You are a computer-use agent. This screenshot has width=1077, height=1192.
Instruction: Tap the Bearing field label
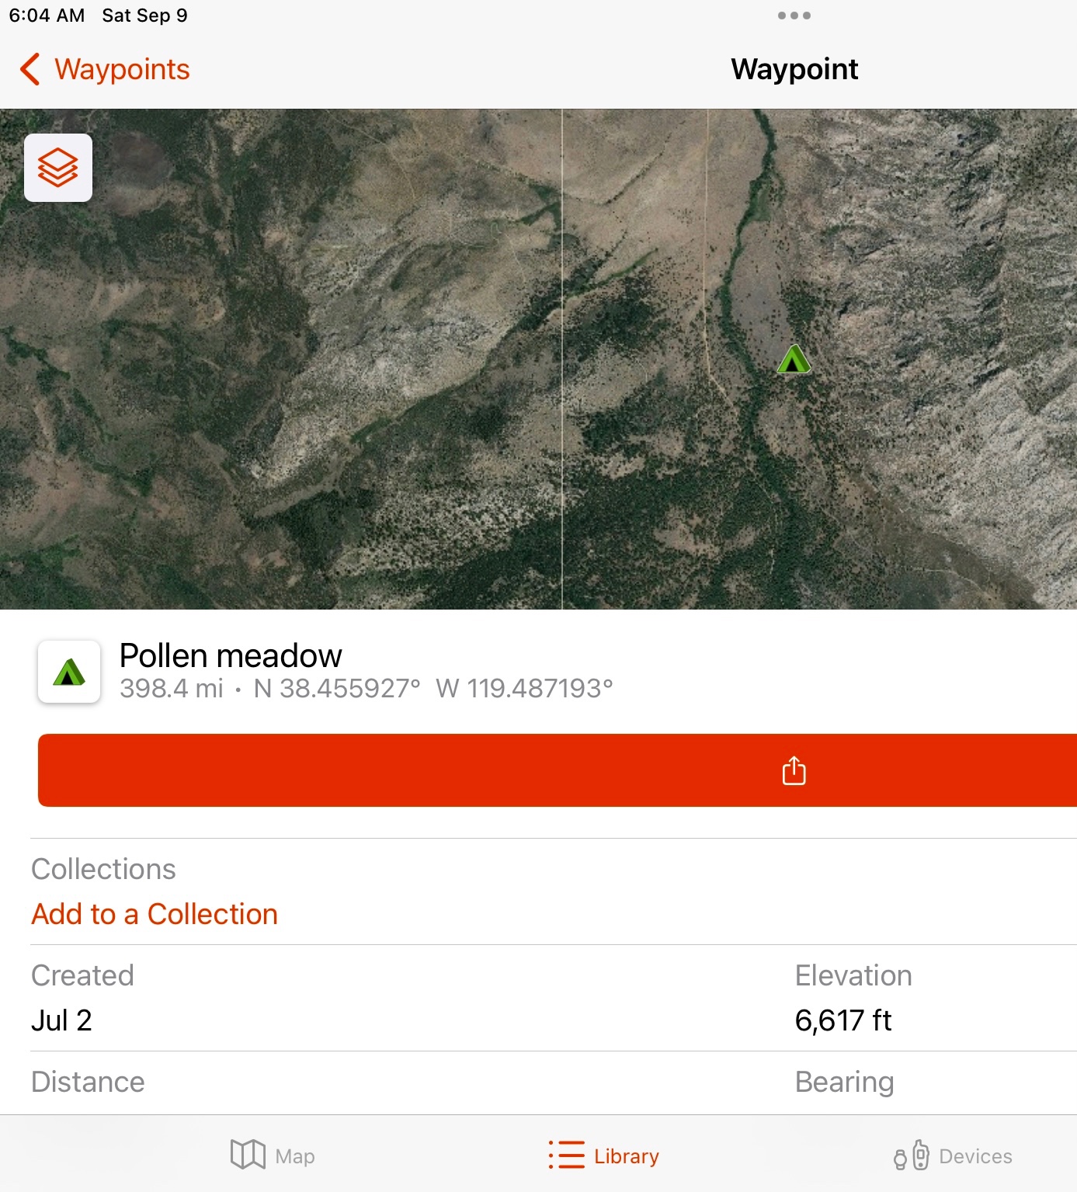[844, 1082]
